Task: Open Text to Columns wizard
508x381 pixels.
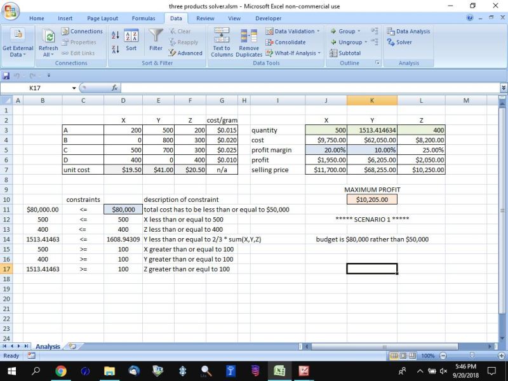Action: pyautogui.click(x=222, y=43)
